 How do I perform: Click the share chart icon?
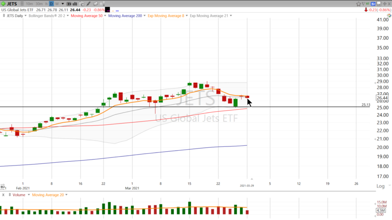click(102, 4)
